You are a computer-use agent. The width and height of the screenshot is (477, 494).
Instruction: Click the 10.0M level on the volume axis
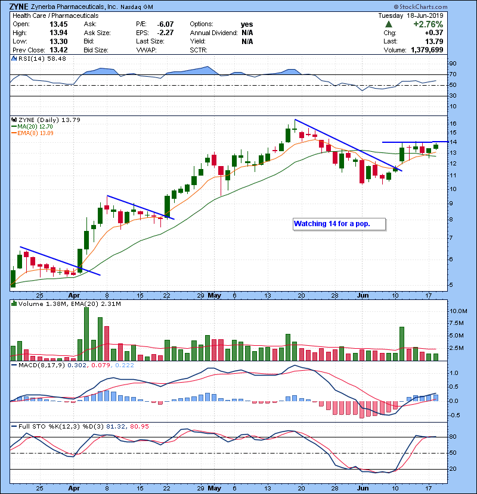pyautogui.click(x=459, y=311)
